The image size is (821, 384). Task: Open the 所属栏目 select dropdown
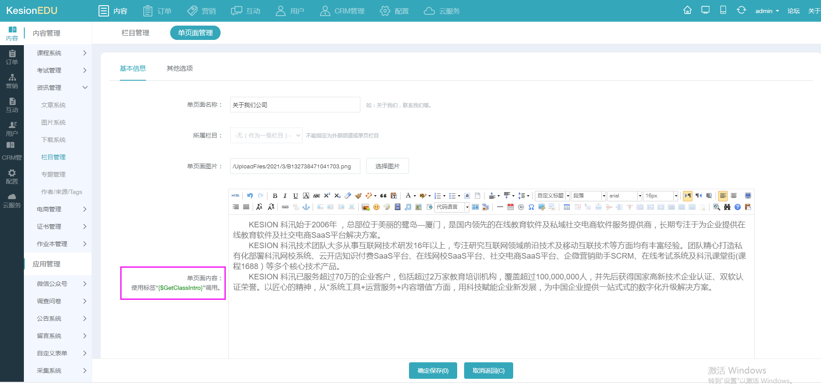point(266,135)
